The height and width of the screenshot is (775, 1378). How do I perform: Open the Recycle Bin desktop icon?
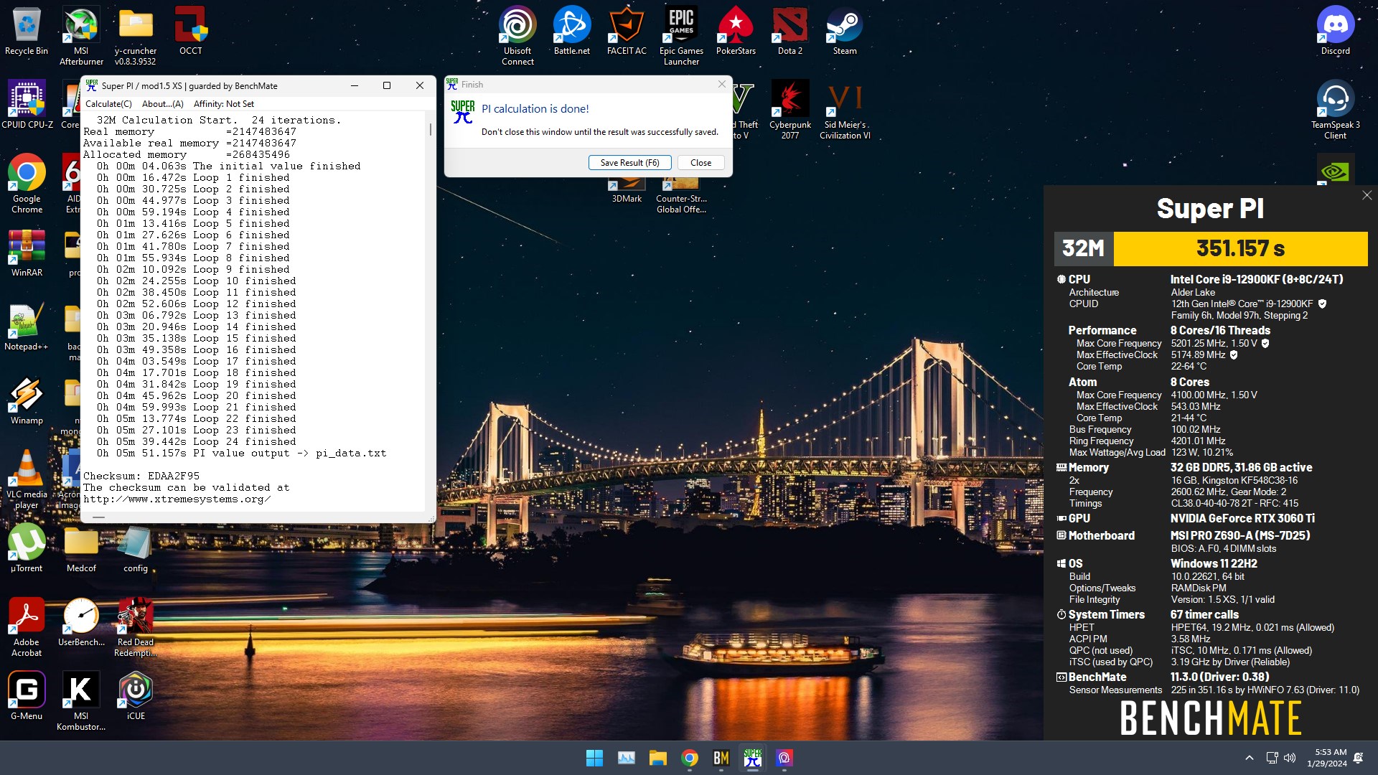tap(27, 32)
